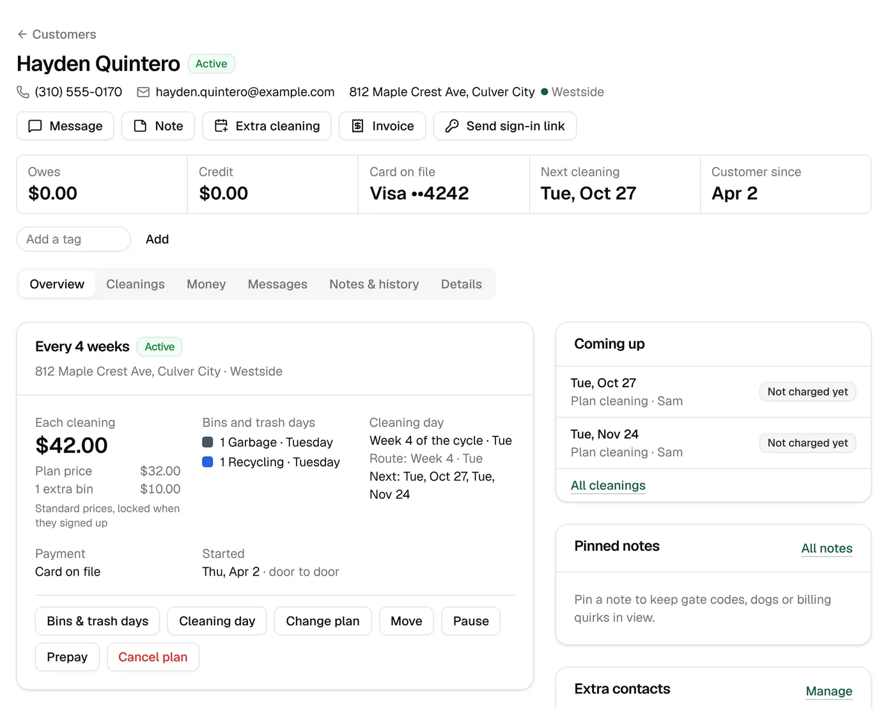
Task: Click the Add a tag input field
Action: pos(74,239)
